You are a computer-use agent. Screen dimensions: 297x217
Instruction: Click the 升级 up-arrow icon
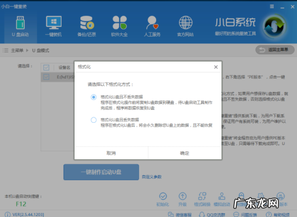[x=183, y=196]
